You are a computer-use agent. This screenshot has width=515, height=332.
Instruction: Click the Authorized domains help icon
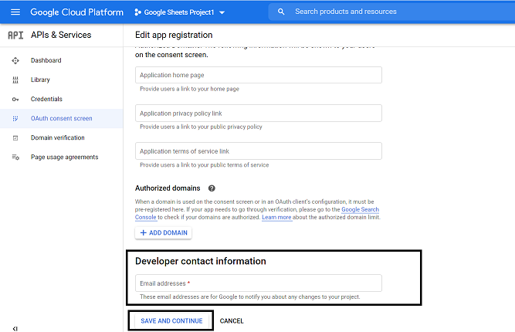tap(212, 188)
